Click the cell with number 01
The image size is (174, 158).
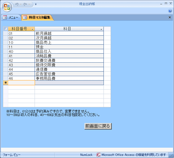click(x=21, y=33)
